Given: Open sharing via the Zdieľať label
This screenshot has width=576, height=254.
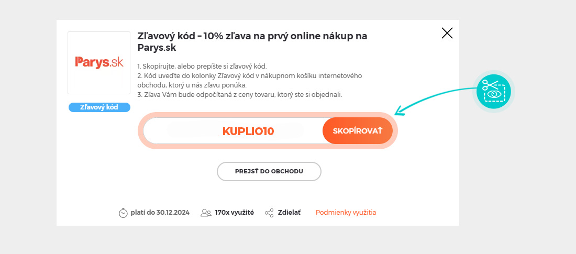Looking at the screenshot, I should click(x=289, y=213).
